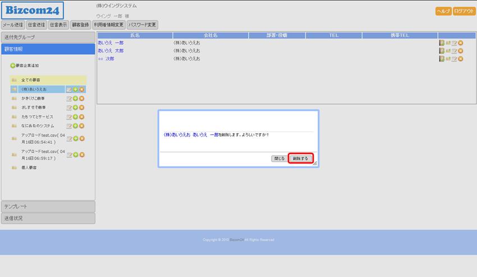
Task: Click the ログアウト button
Action: (464, 11)
